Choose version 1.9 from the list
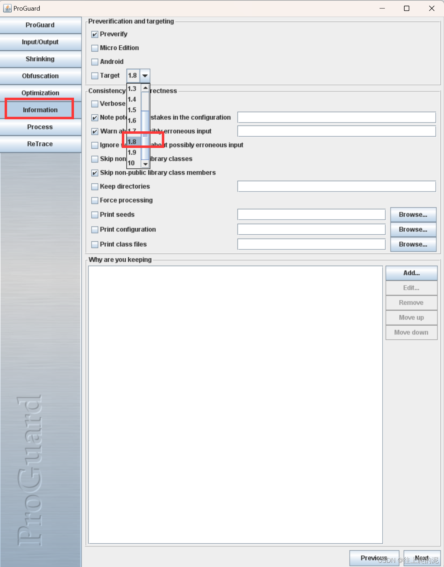The image size is (444, 567). tap(134, 153)
